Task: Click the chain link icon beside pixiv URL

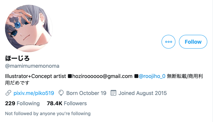Action: 8,93
